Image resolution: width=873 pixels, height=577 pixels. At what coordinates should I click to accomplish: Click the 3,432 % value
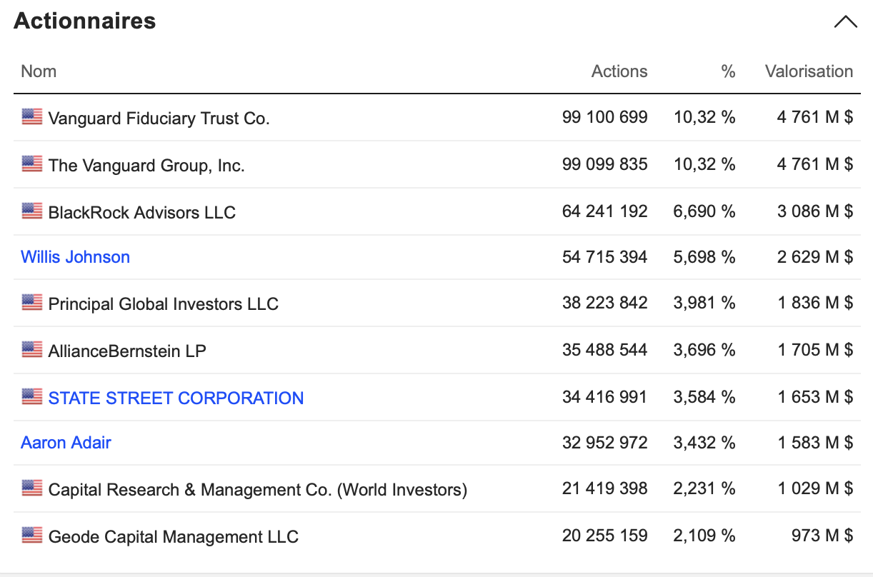coord(704,443)
